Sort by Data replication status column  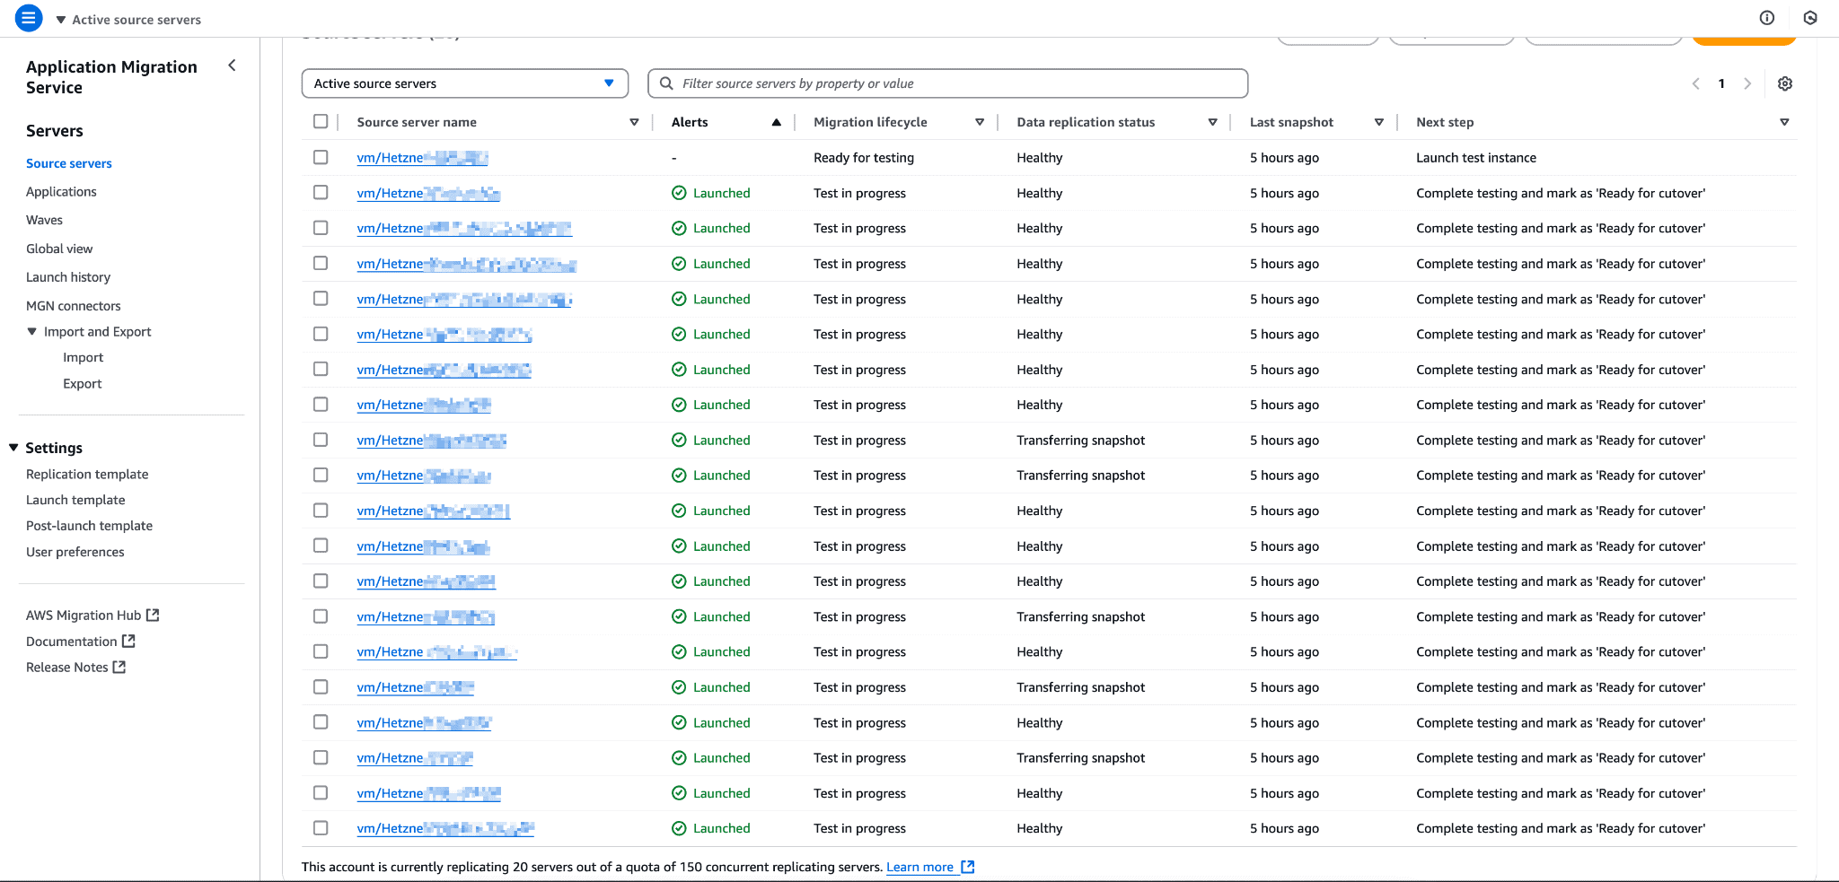coord(1212,122)
